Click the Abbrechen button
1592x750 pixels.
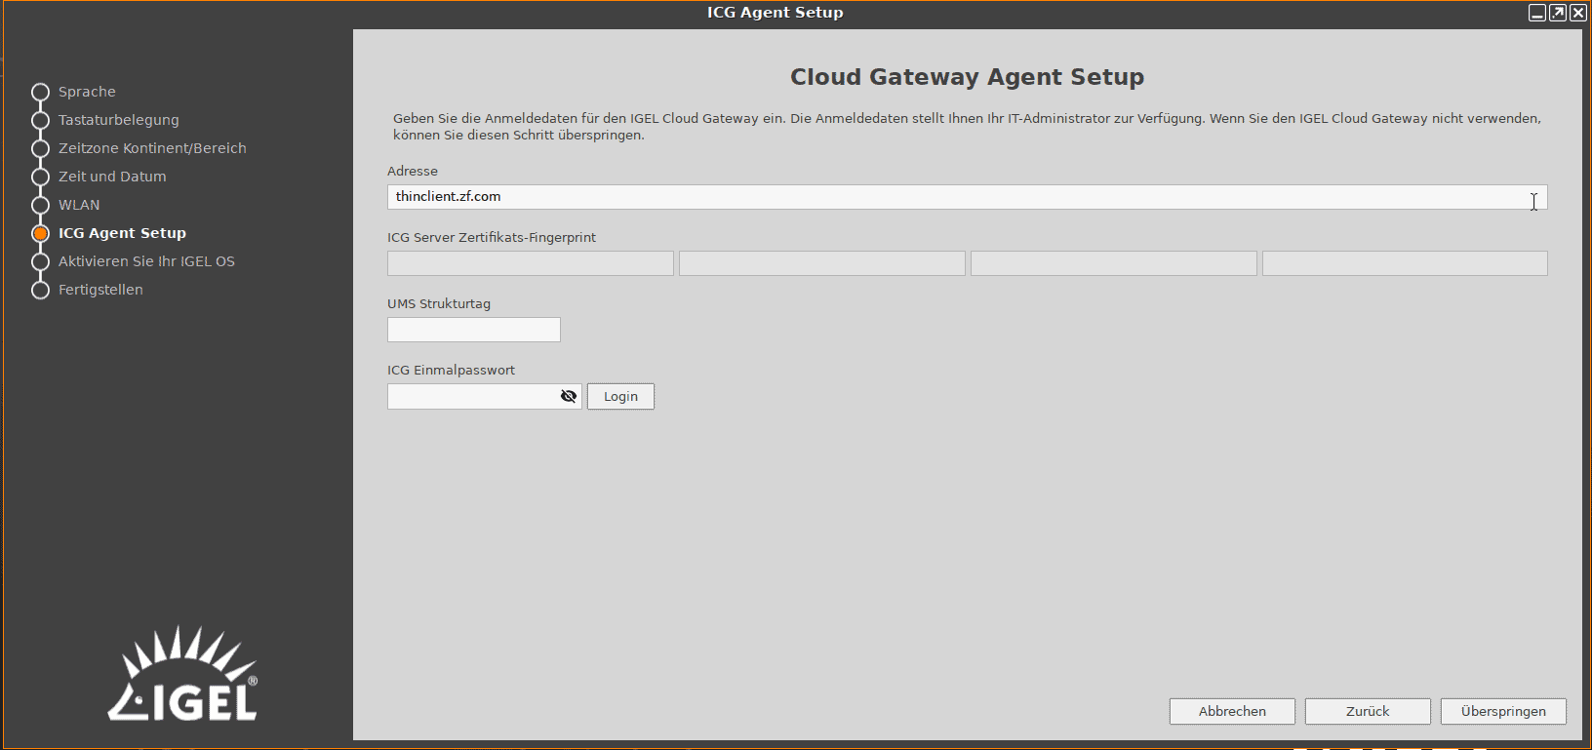[1232, 711]
